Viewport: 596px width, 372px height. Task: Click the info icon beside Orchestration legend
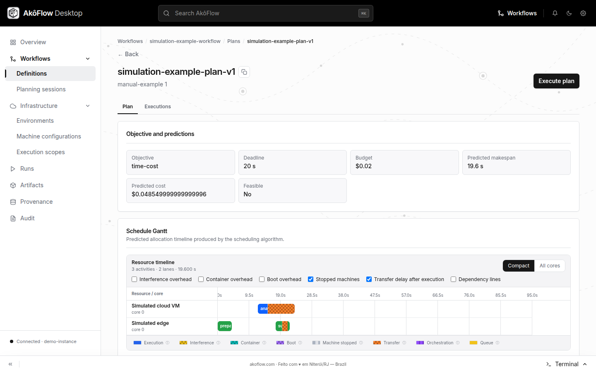[x=458, y=343]
